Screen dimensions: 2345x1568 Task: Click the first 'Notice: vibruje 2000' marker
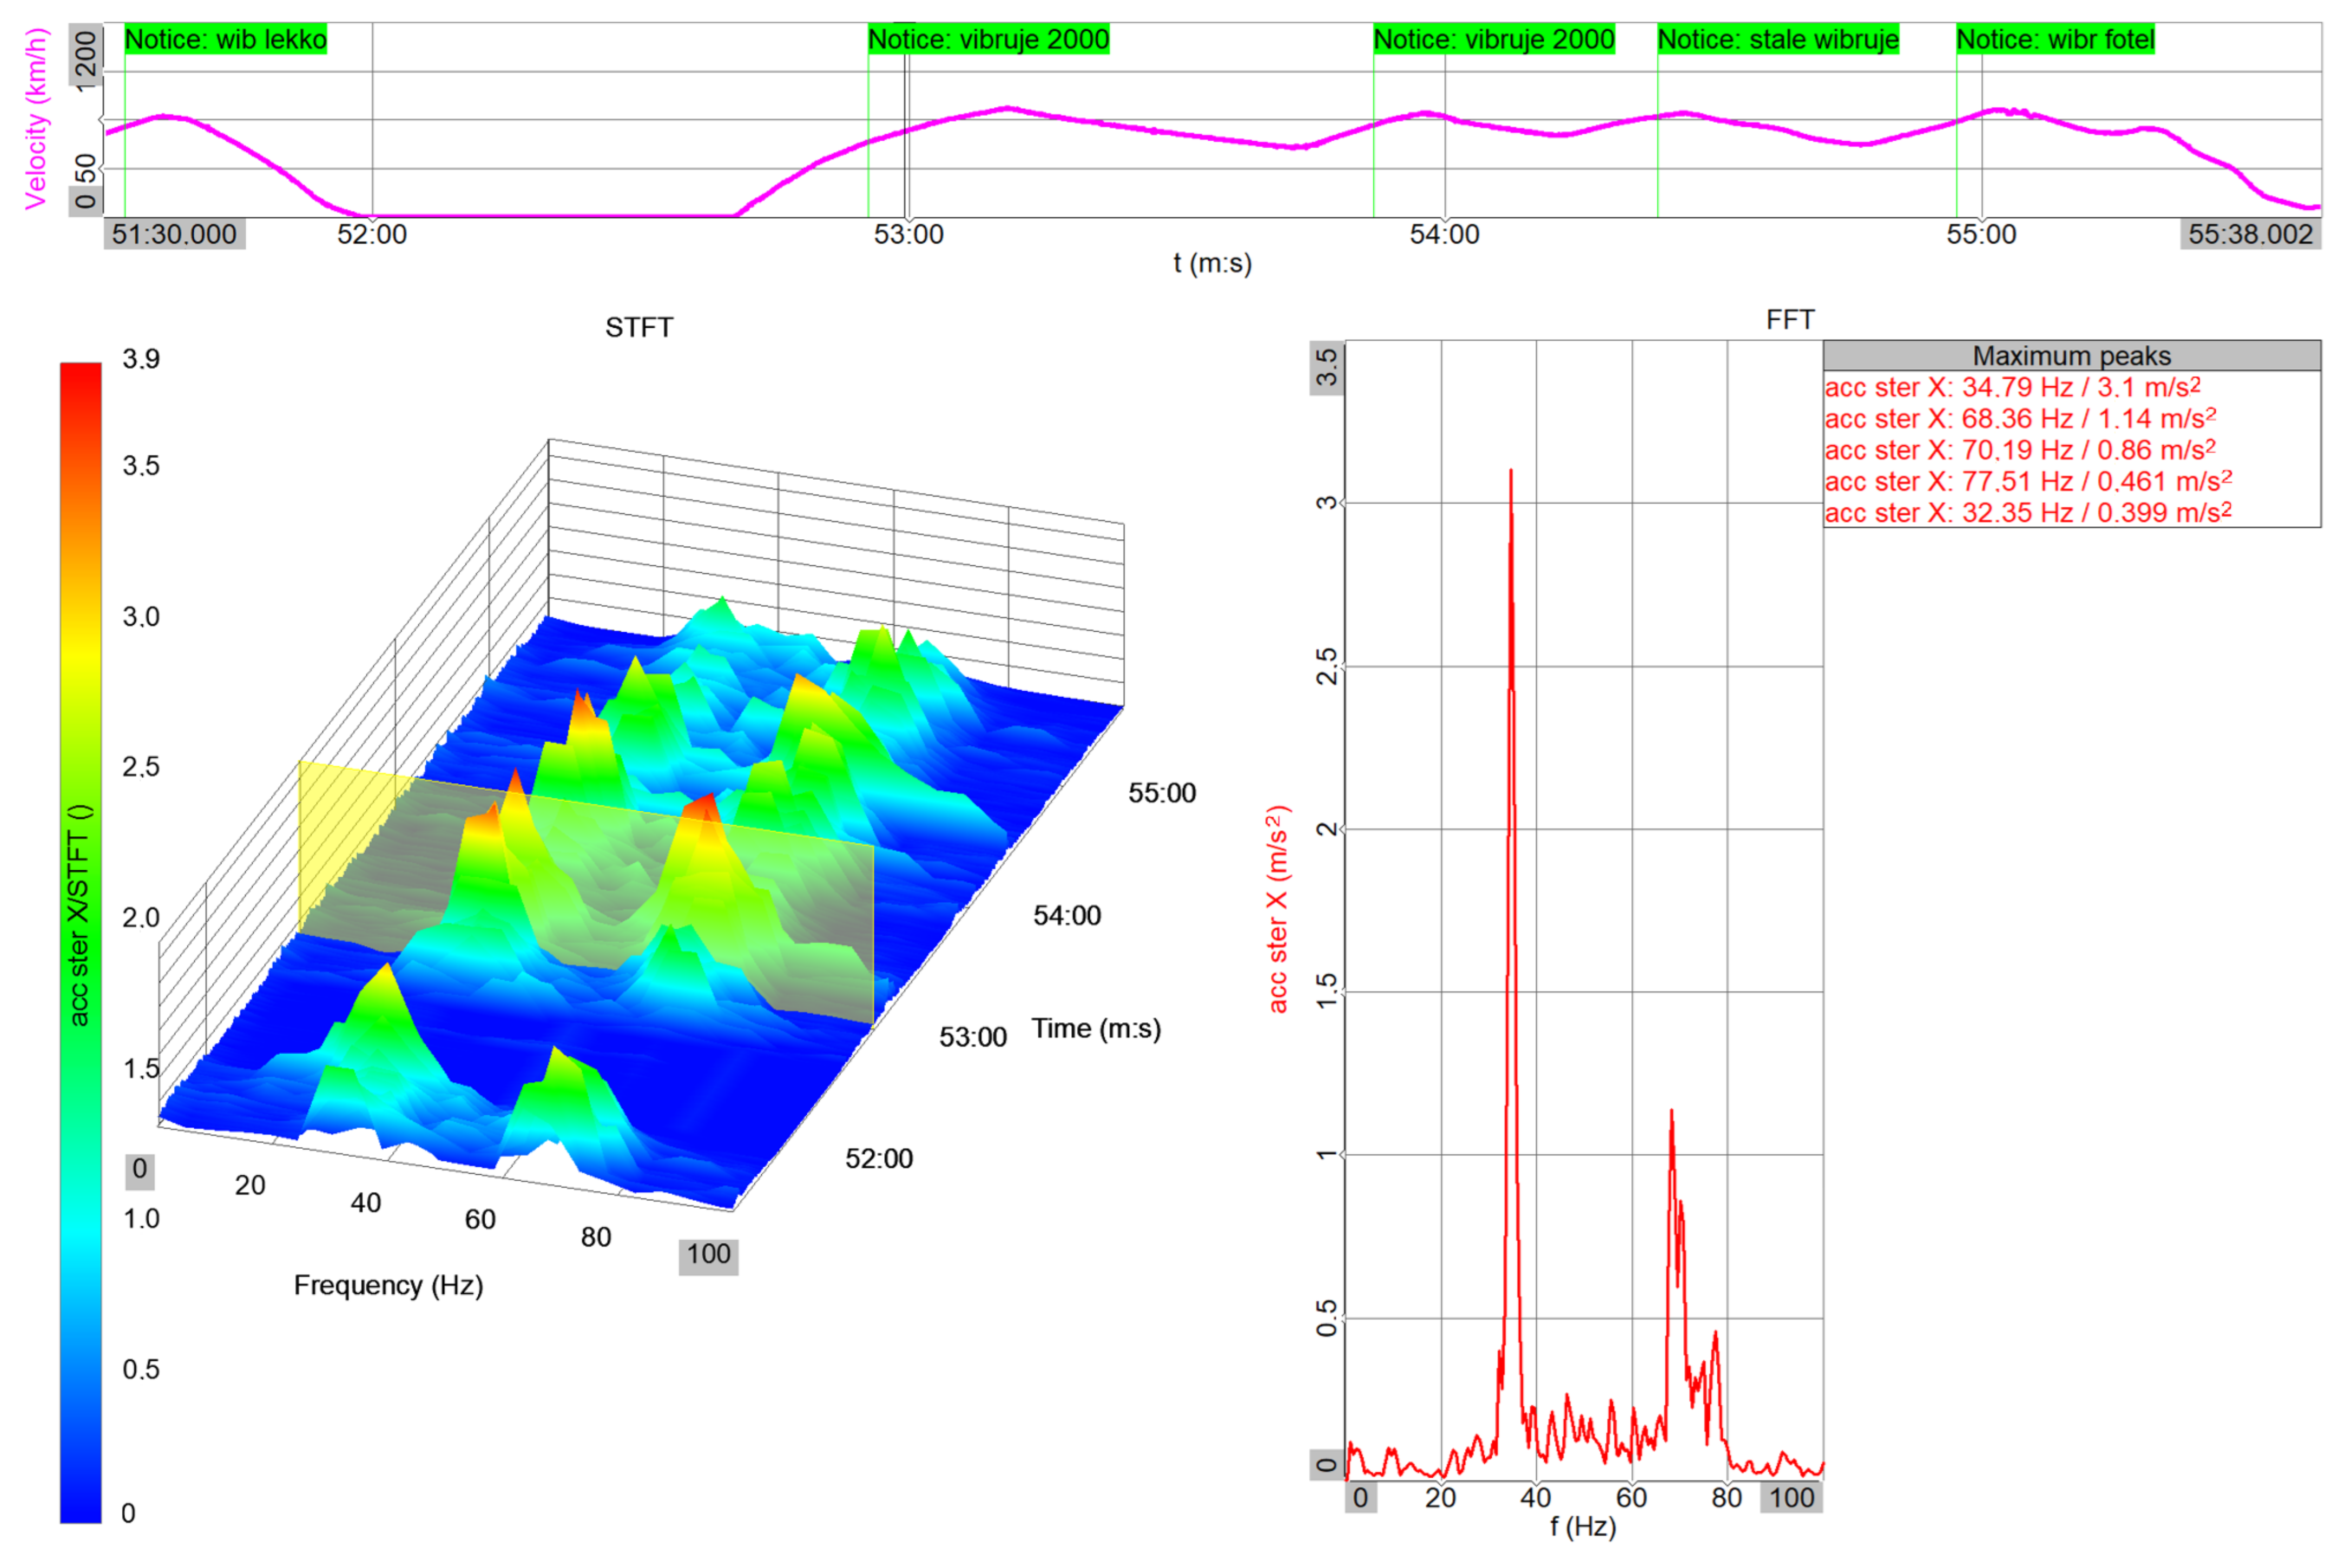pos(987,40)
